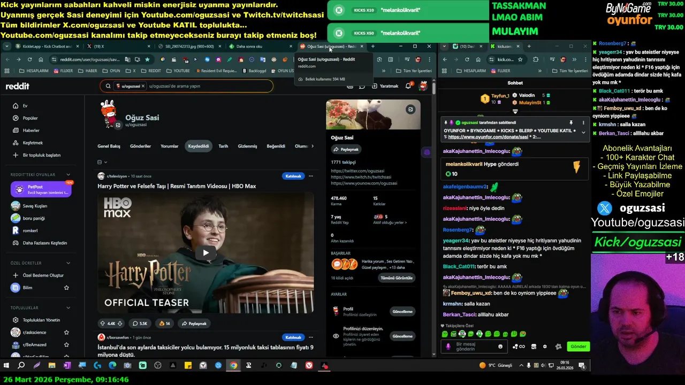This screenshot has height=385, width=685.
Task: Open Keşfetmek in Reddit sidebar
Action: (43, 143)
